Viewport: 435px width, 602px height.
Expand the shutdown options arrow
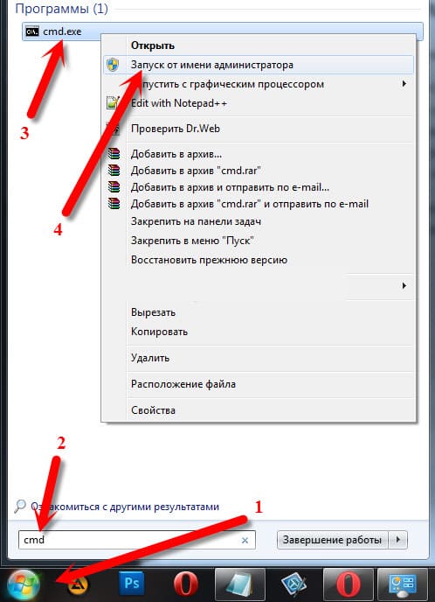pos(398,540)
